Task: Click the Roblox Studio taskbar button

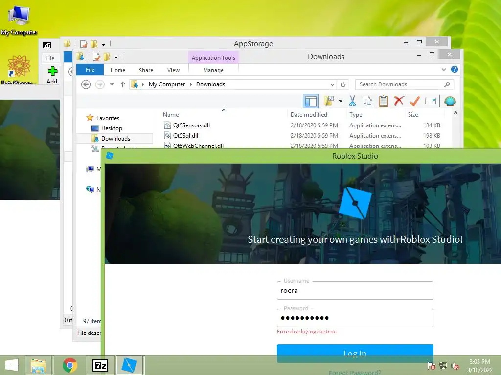Action: (x=129, y=365)
